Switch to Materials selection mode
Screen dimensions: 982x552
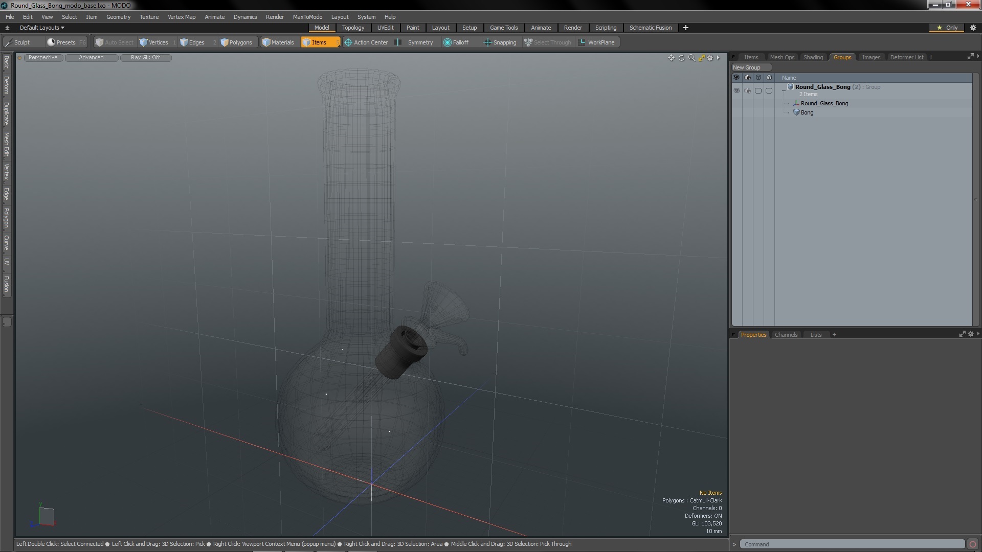(278, 42)
